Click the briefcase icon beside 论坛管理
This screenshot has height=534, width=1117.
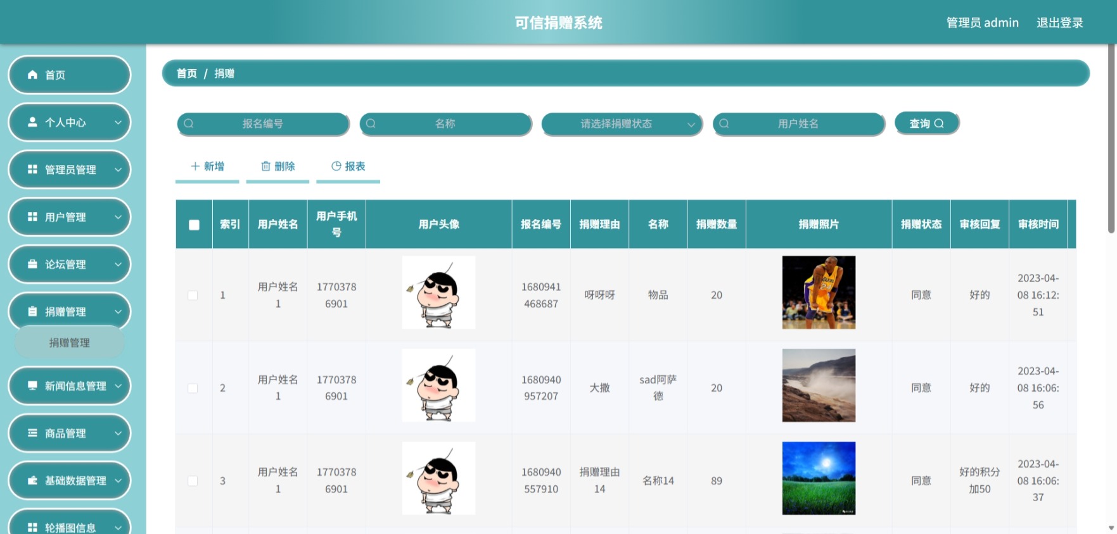[x=32, y=264]
